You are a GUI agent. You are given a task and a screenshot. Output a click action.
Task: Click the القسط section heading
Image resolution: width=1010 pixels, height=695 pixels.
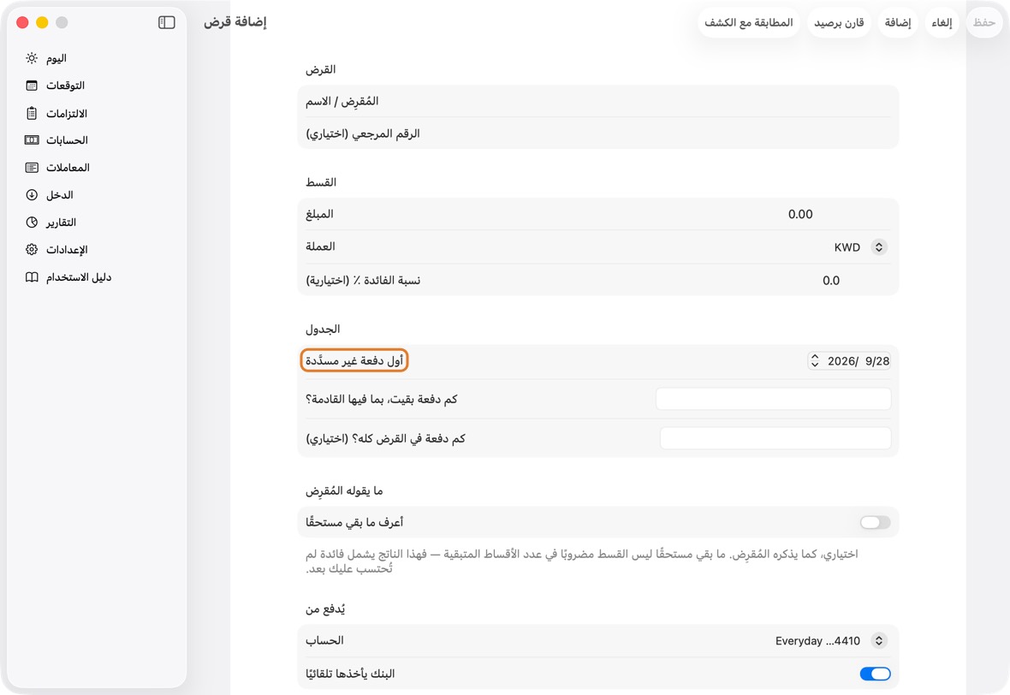coord(321,182)
